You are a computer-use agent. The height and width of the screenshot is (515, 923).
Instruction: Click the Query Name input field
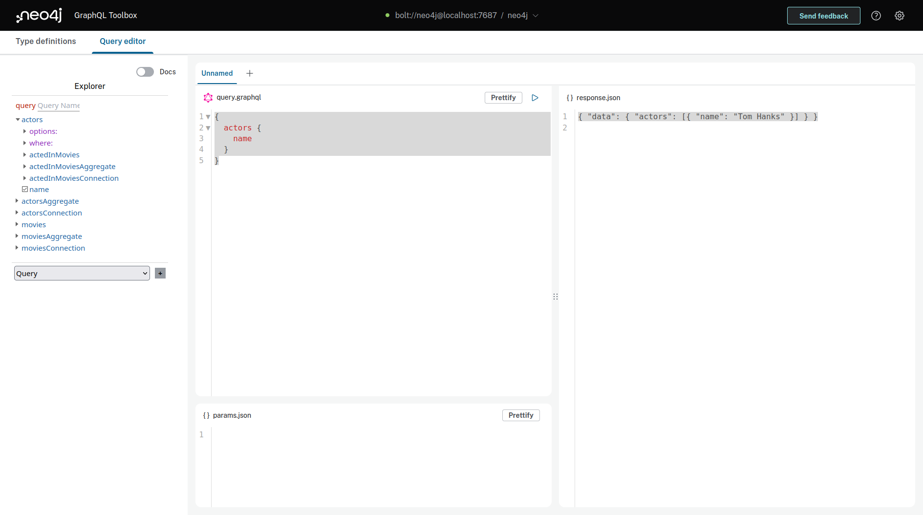pos(58,106)
